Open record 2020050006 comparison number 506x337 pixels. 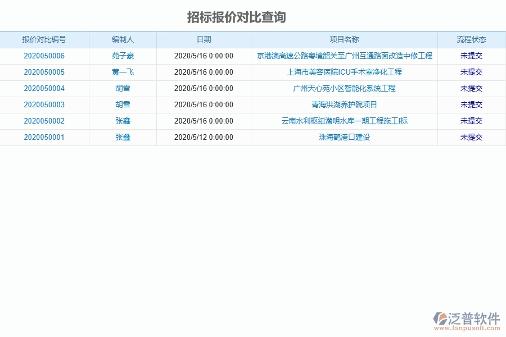(45, 56)
